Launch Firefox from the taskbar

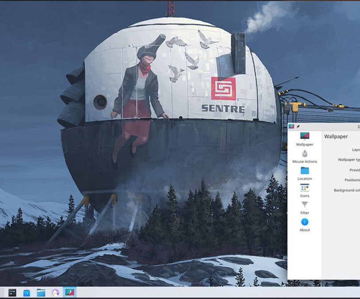(54, 292)
